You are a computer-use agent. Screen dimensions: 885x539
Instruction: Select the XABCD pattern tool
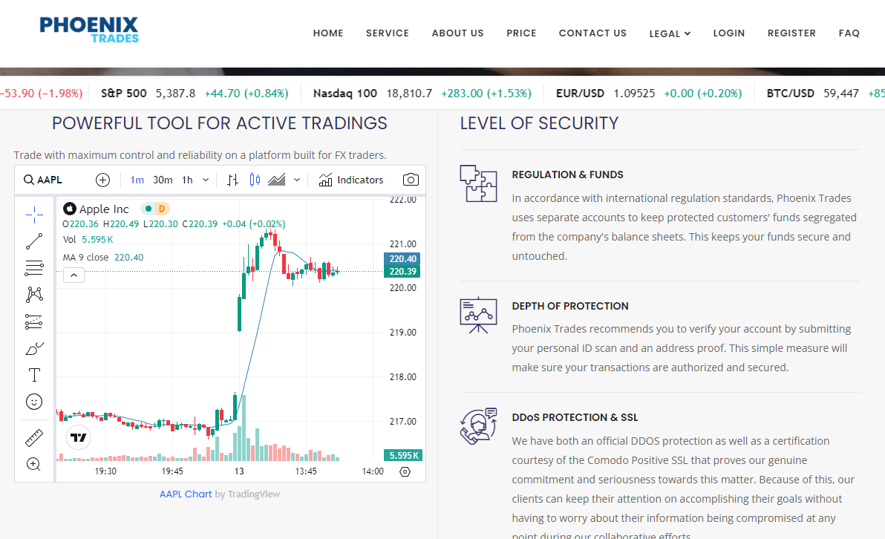click(34, 294)
